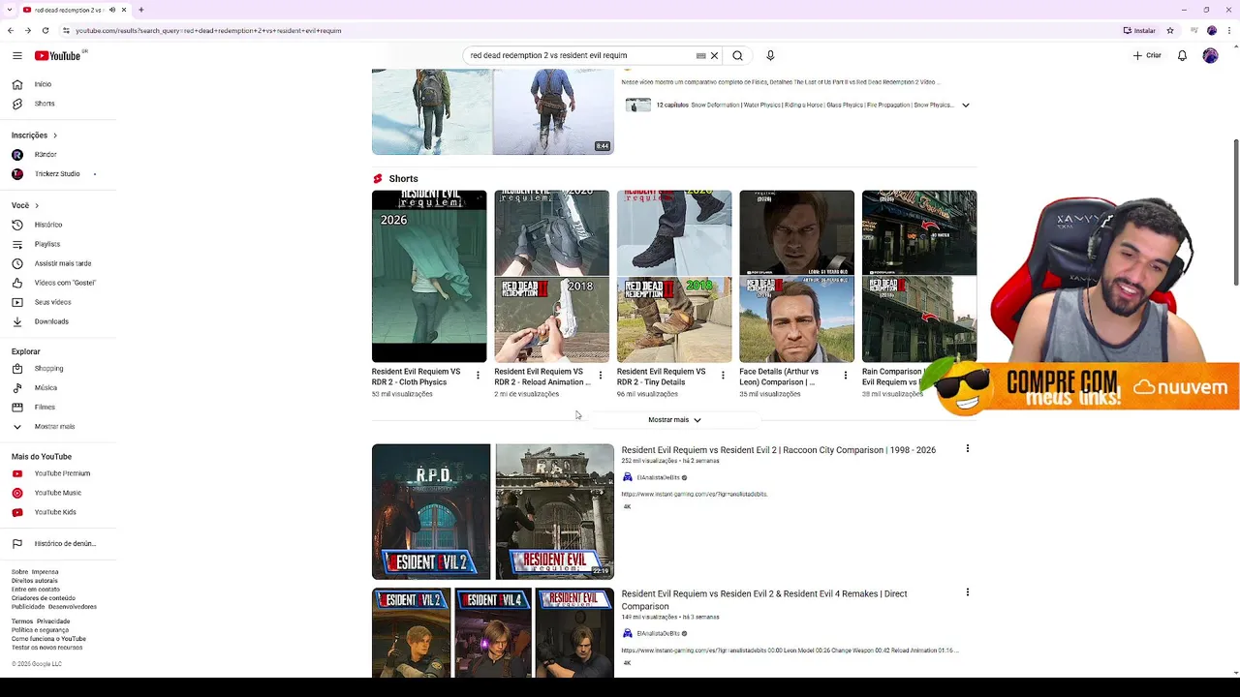
Task: Click the Instalar app button in address bar
Action: click(1140, 30)
